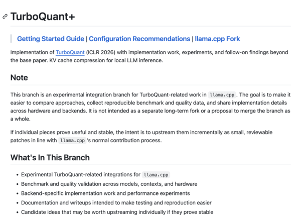This screenshot has height=223, width=301.
Task: Open the Getting Started Guide link
Action: pos(50,39)
